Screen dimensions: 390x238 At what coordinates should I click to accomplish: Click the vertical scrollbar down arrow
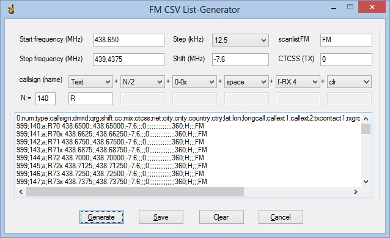tap(366, 182)
